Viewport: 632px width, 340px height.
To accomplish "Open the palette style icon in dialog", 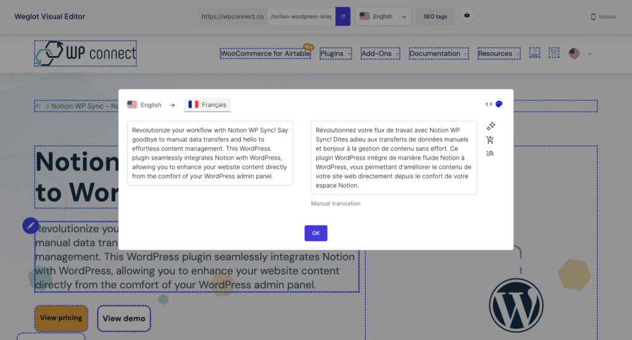I will [x=499, y=104].
